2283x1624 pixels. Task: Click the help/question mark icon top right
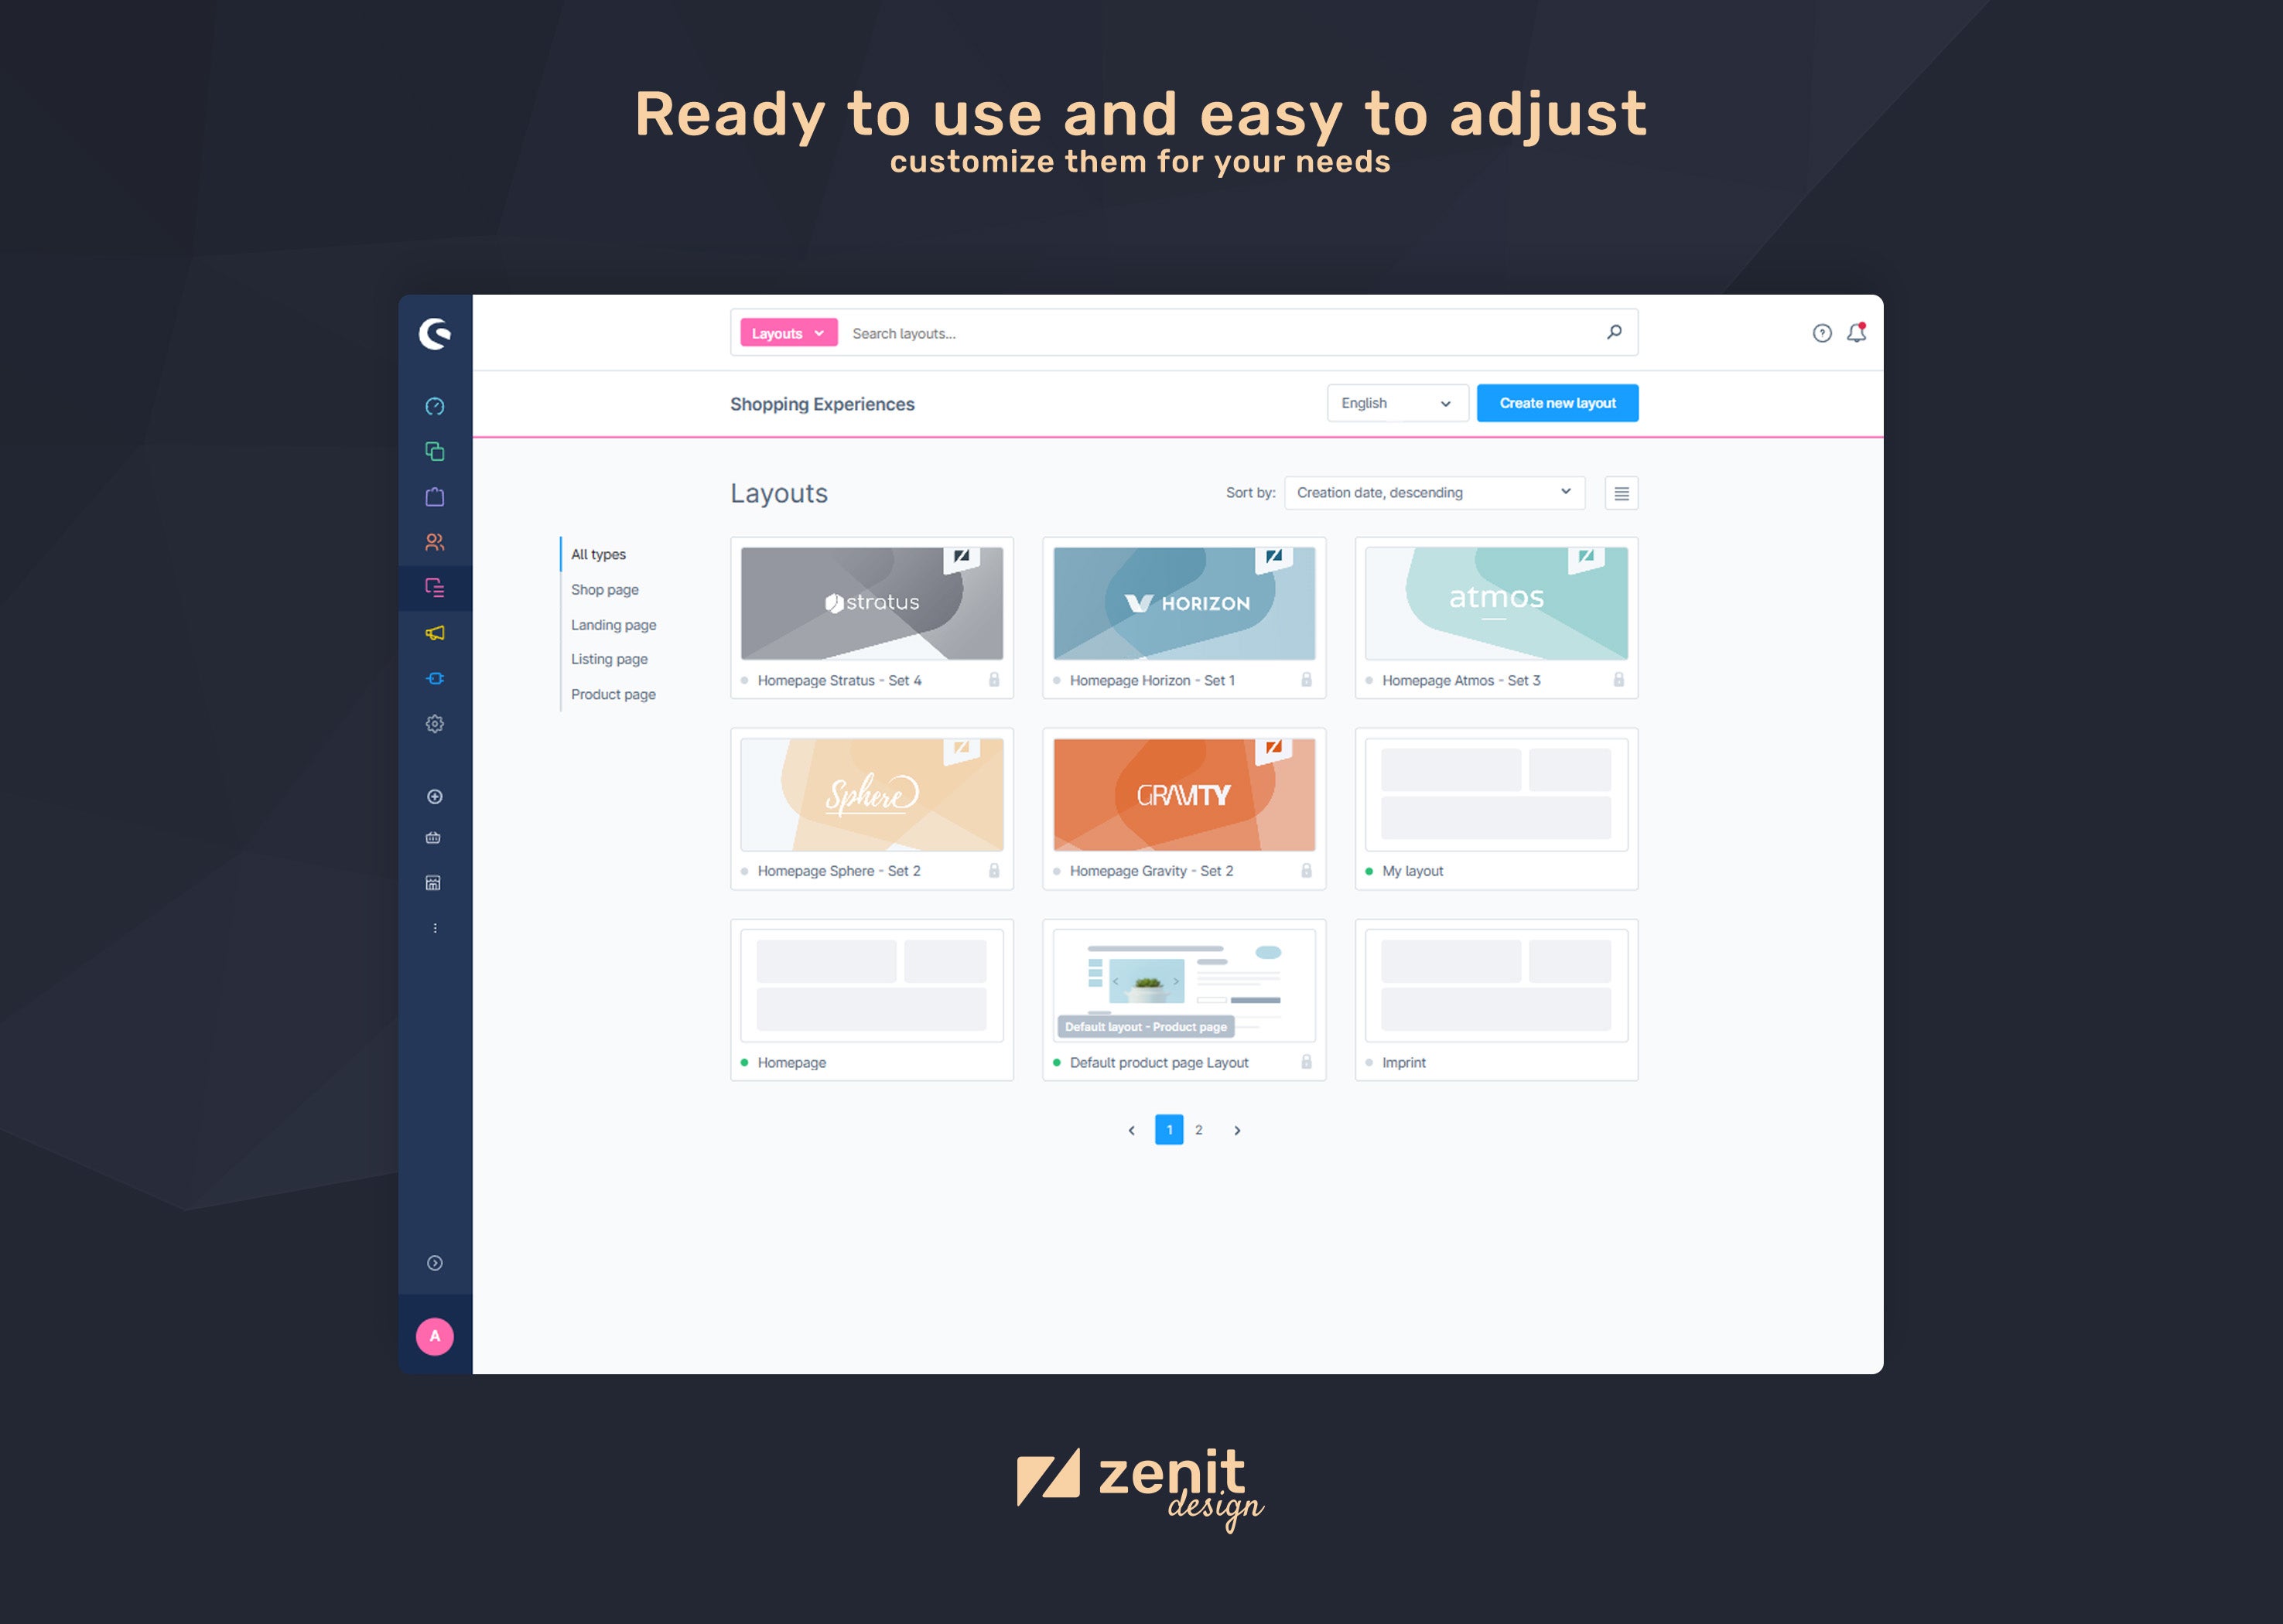click(x=1823, y=334)
